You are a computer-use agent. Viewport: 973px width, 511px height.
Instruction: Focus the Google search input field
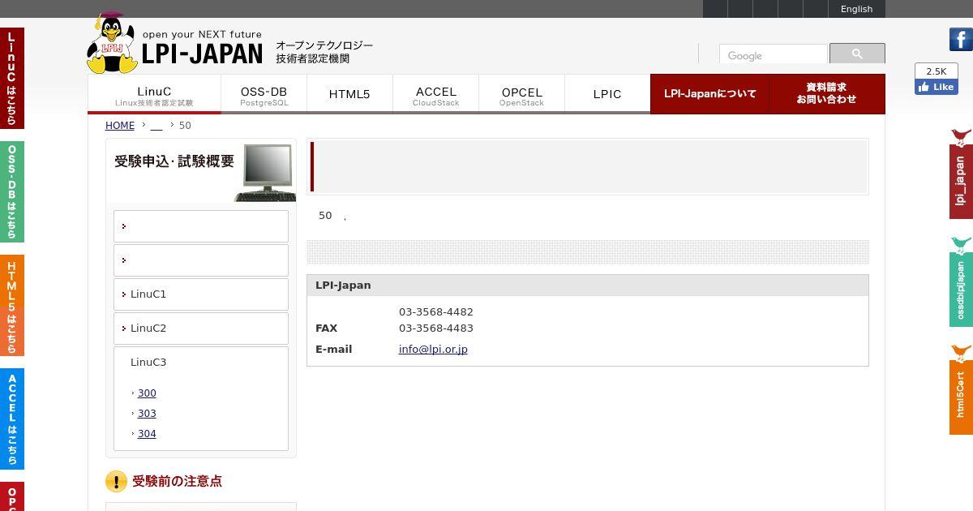773,55
